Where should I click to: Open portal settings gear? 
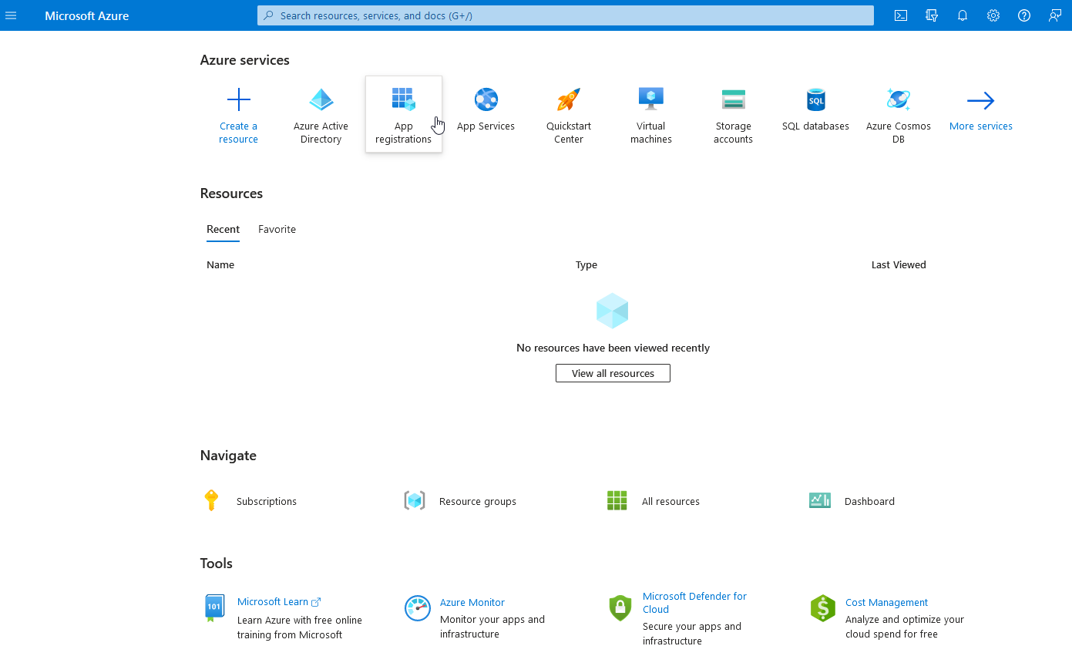pos(993,15)
